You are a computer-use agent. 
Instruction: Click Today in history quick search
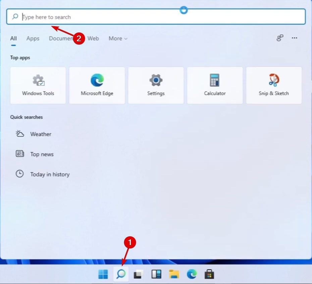click(50, 174)
